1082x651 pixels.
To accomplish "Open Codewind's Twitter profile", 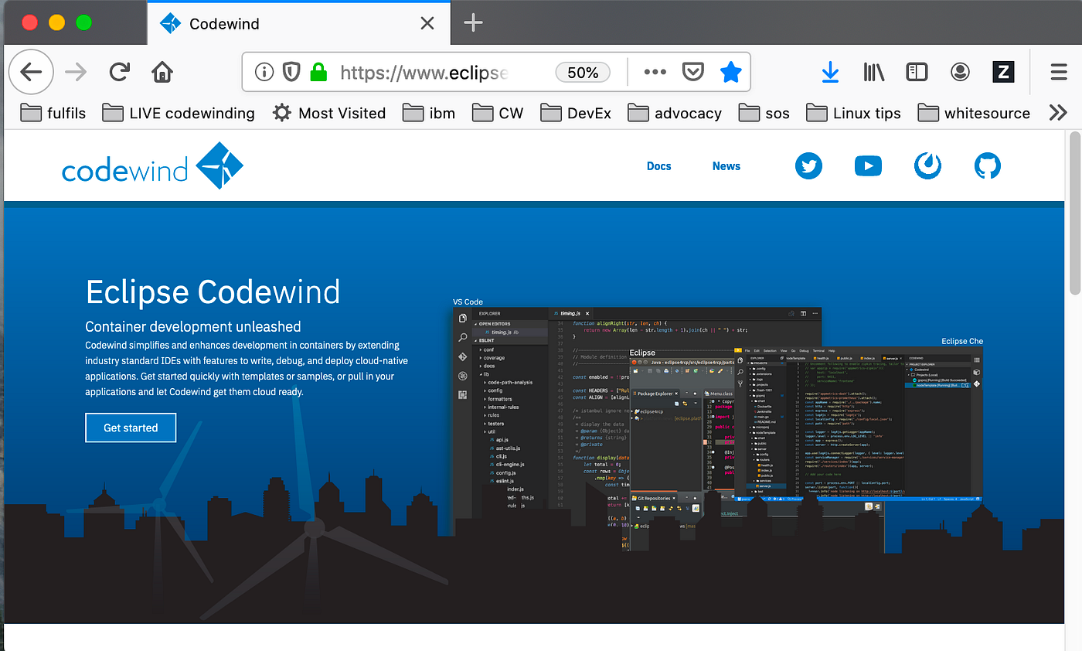I will click(808, 165).
